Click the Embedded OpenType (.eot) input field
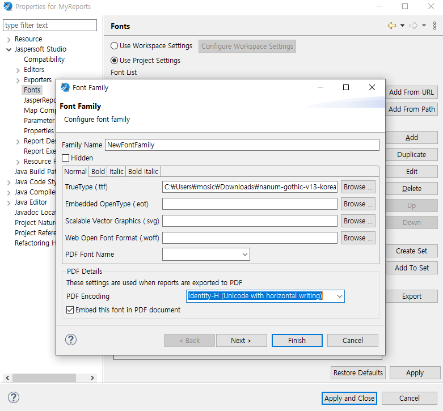The width and height of the screenshot is (443, 411). pos(250,204)
